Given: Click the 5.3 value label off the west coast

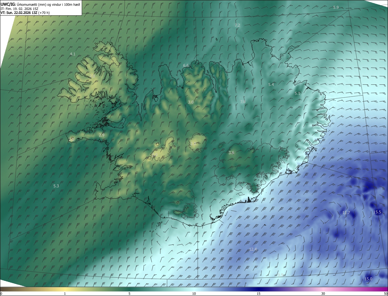Looking at the screenshot, I should [56, 186].
